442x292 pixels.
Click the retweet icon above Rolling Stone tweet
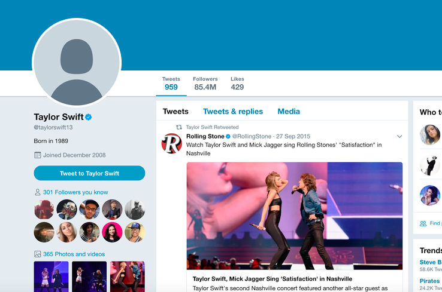click(x=178, y=127)
